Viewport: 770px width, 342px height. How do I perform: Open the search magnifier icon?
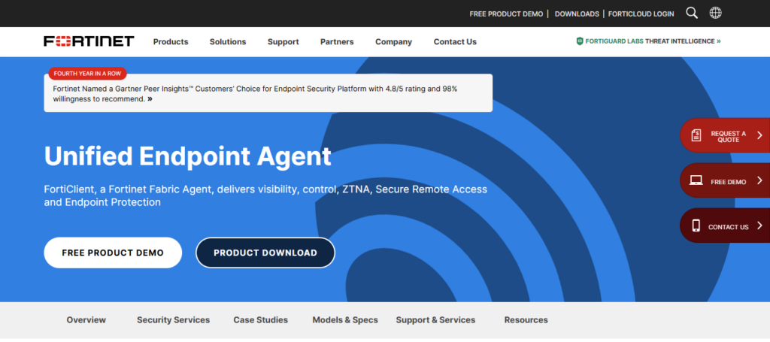click(x=692, y=14)
